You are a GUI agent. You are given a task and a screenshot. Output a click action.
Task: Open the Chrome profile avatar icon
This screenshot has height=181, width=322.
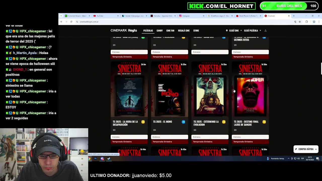[x=314, y=22]
